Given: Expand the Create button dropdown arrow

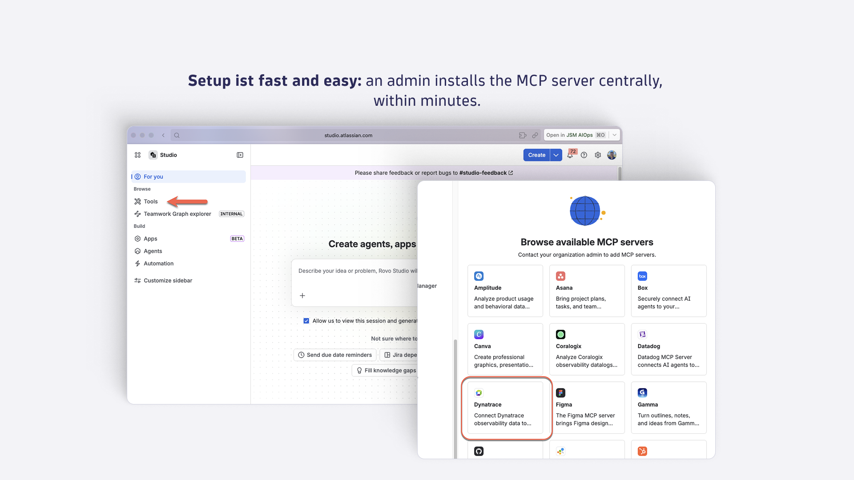Looking at the screenshot, I should coord(556,155).
